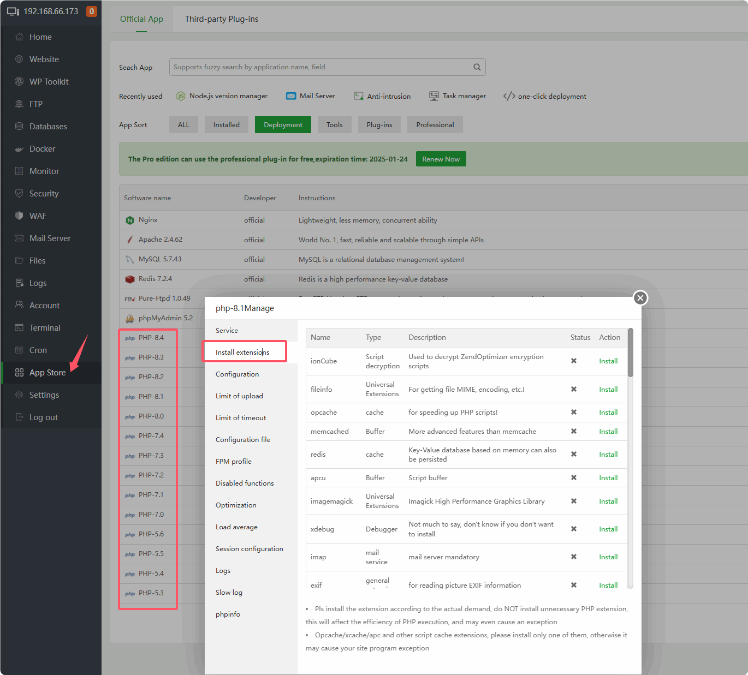748x675 pixels.
Task: Filter apps by Installed category
Action: 226,125
